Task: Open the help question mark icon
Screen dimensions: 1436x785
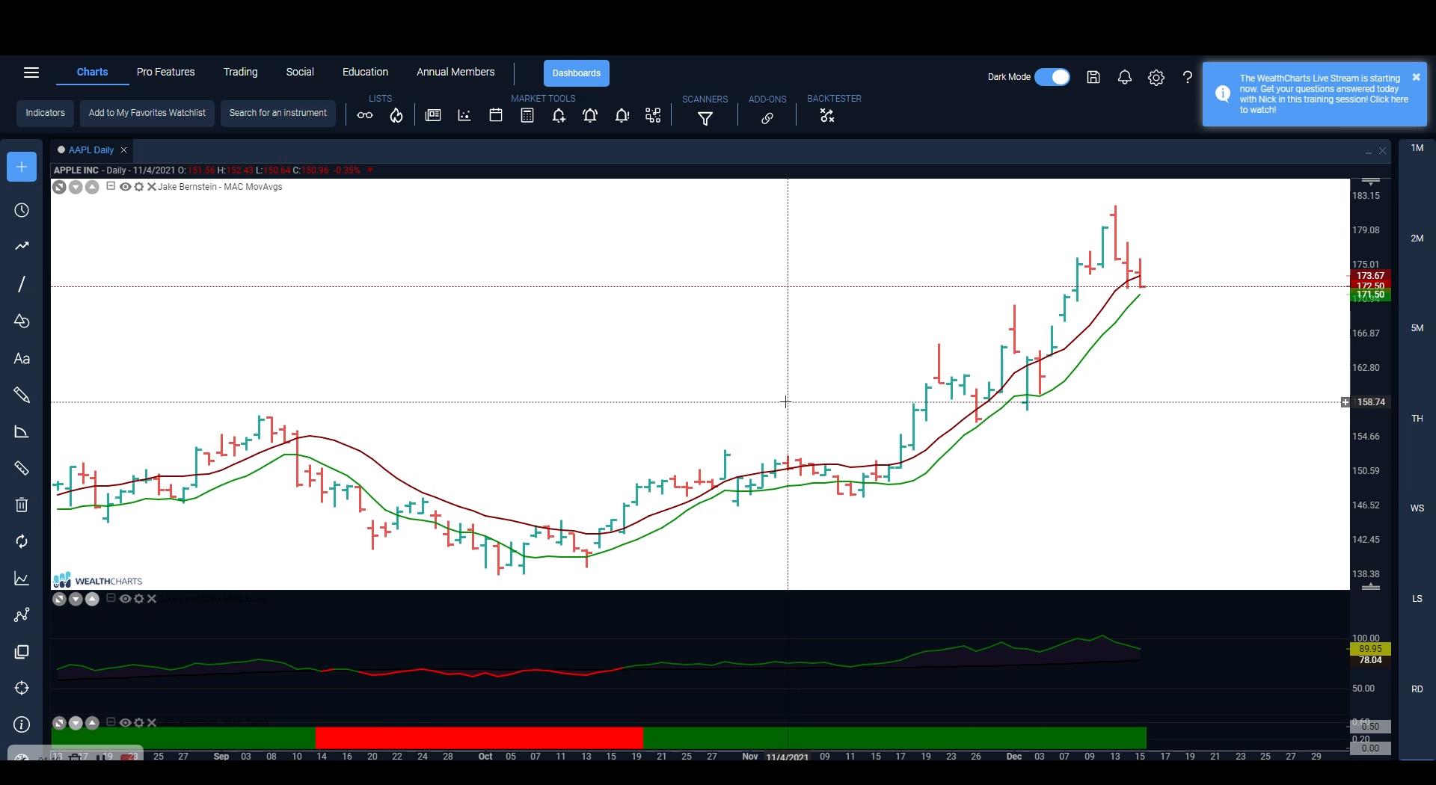Action: click(1188, 77)
